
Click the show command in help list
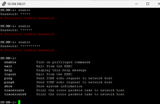tap(8, 86)
